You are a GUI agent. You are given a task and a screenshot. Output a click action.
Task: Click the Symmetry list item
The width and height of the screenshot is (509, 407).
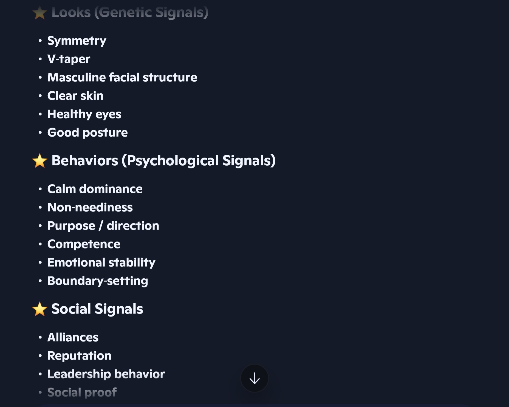coord(77,41)
